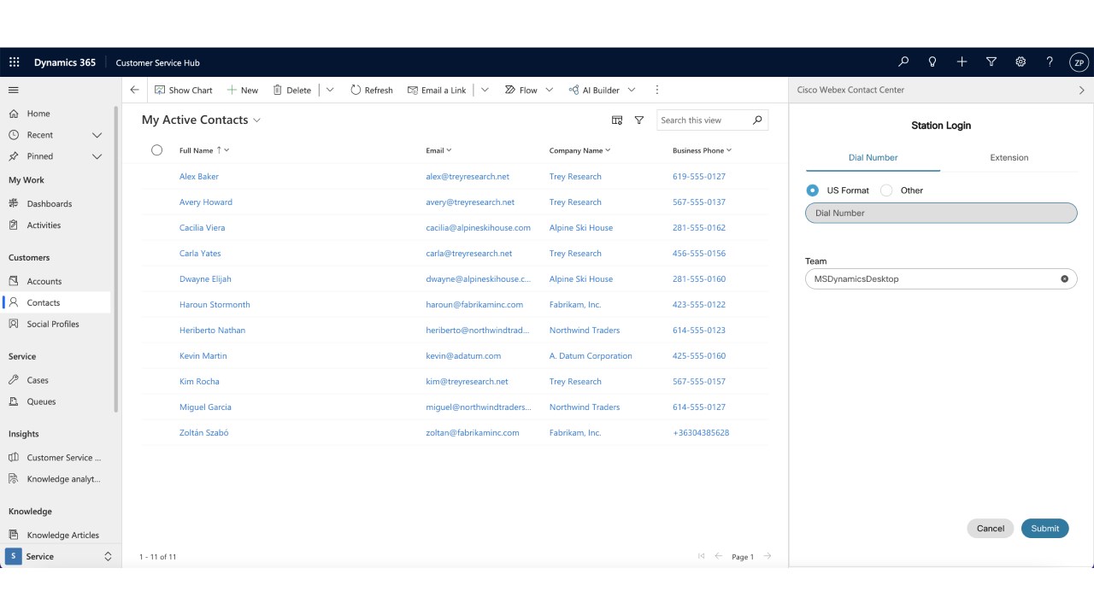Open Company Name column dropdown
The height and width of the screenshot is (615, 1094).
608,150
